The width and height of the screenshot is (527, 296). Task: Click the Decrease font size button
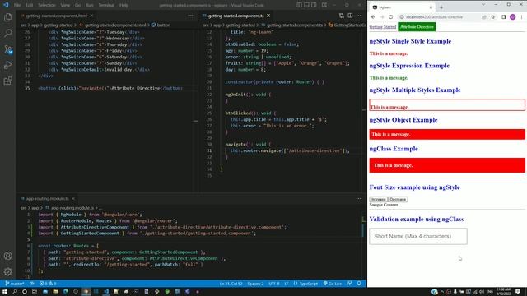[x=398, y=199]
